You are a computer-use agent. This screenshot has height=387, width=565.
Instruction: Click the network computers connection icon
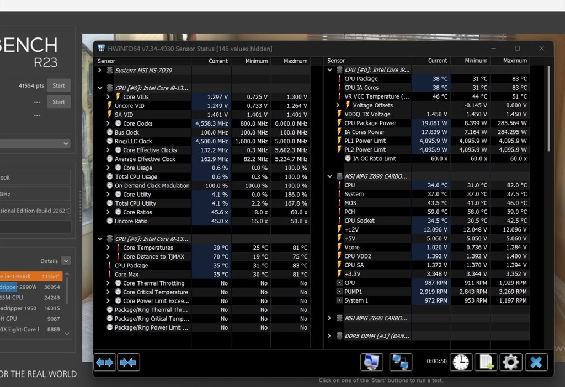pyautogui.click(x=401, y=362)
